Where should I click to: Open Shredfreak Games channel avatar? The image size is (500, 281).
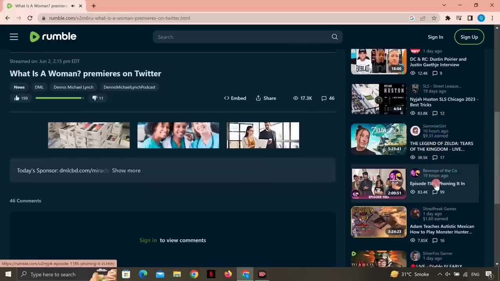(x=415, y=213)
